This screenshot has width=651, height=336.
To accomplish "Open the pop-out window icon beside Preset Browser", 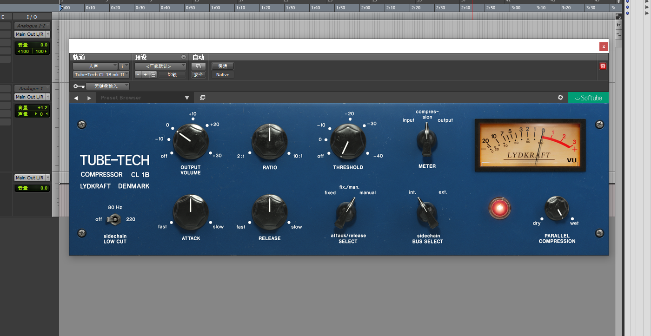I will (x=202, y=98).
